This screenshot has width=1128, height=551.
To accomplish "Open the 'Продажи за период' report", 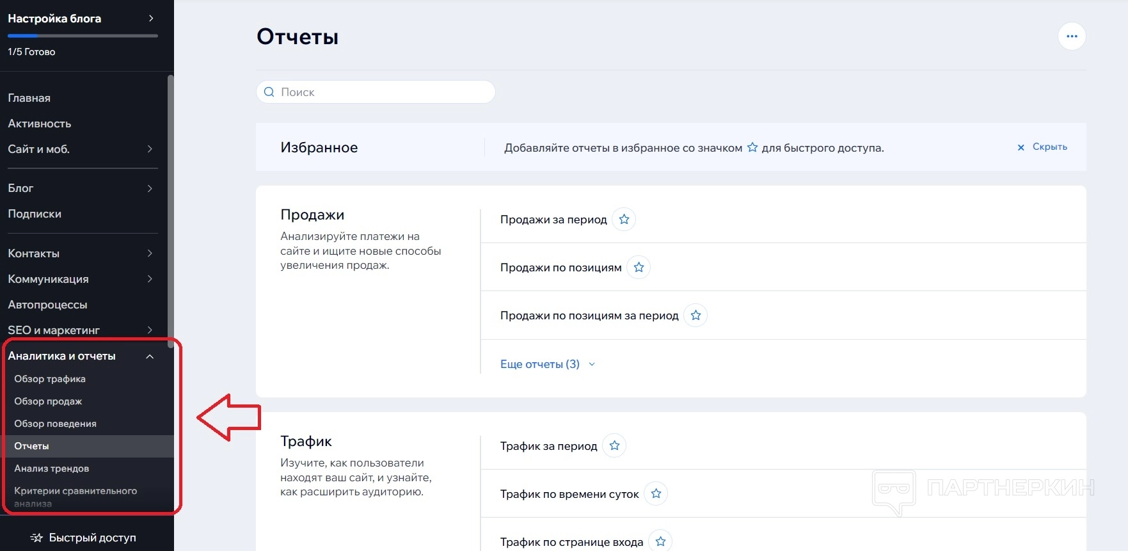I will (553, 220).
